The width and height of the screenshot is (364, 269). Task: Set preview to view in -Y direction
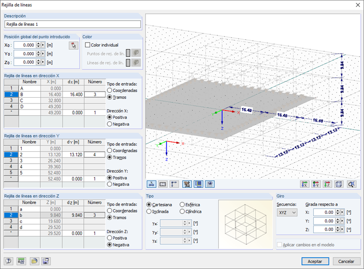click(316, 184)
